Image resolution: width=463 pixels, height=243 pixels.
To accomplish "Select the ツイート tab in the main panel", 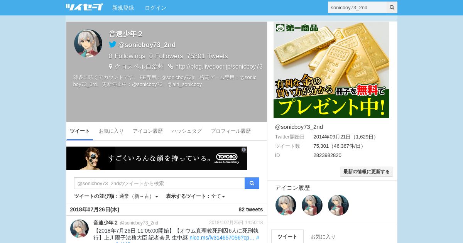I will pyautogui.click(x=80, y=131).
